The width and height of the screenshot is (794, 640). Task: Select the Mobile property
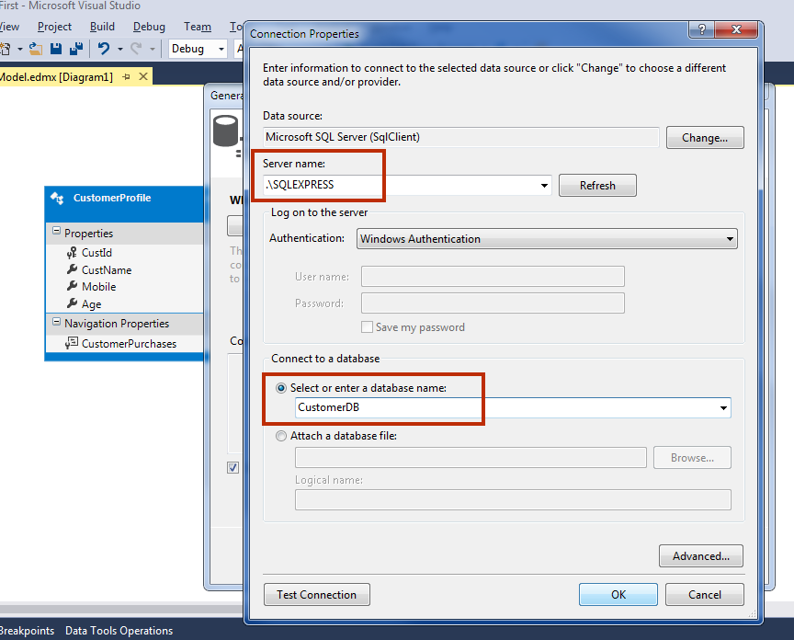click(98, 286)
